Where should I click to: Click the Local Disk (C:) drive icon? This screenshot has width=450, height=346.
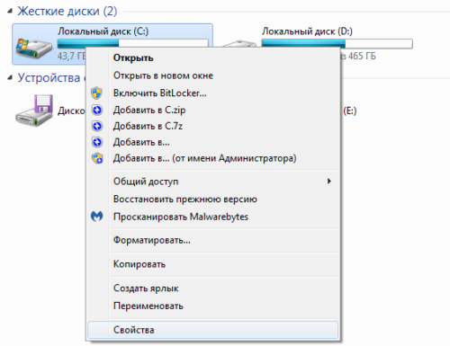[x=34, y=48]
